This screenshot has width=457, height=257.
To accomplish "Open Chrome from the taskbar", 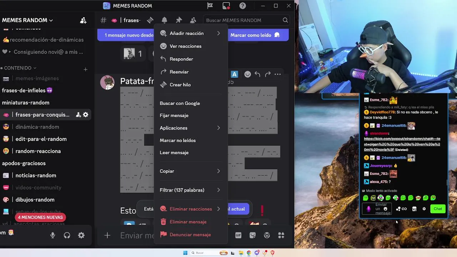I will (x=249, y=253).
